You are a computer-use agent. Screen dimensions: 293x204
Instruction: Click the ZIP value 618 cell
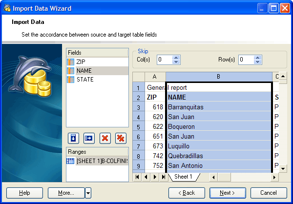(155, 107)
